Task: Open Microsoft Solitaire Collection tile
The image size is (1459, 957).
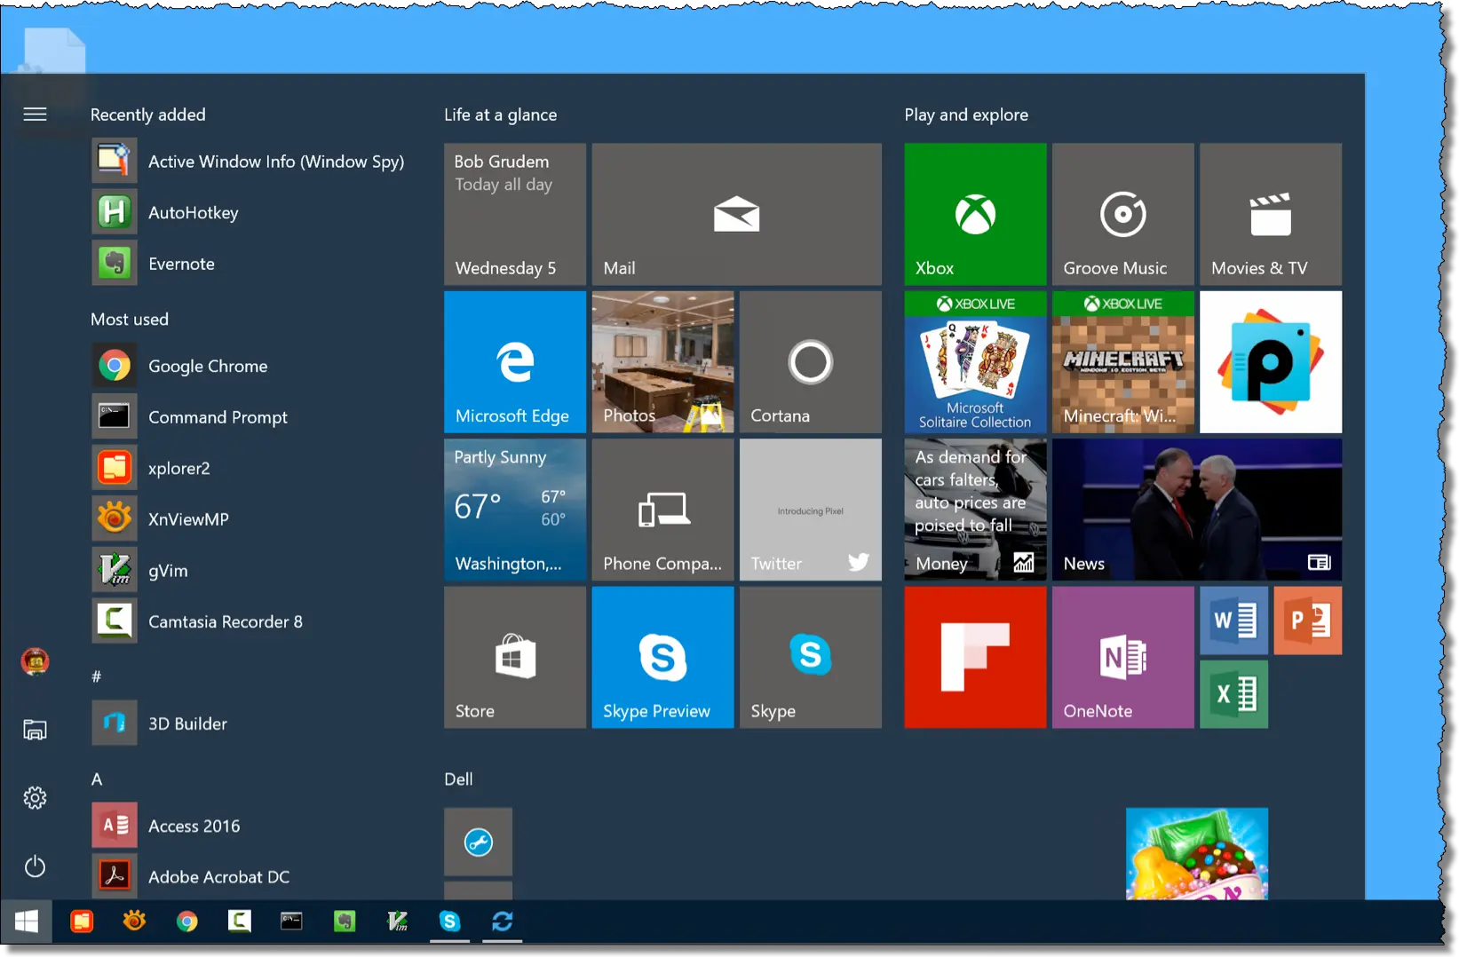Action: 975,362
